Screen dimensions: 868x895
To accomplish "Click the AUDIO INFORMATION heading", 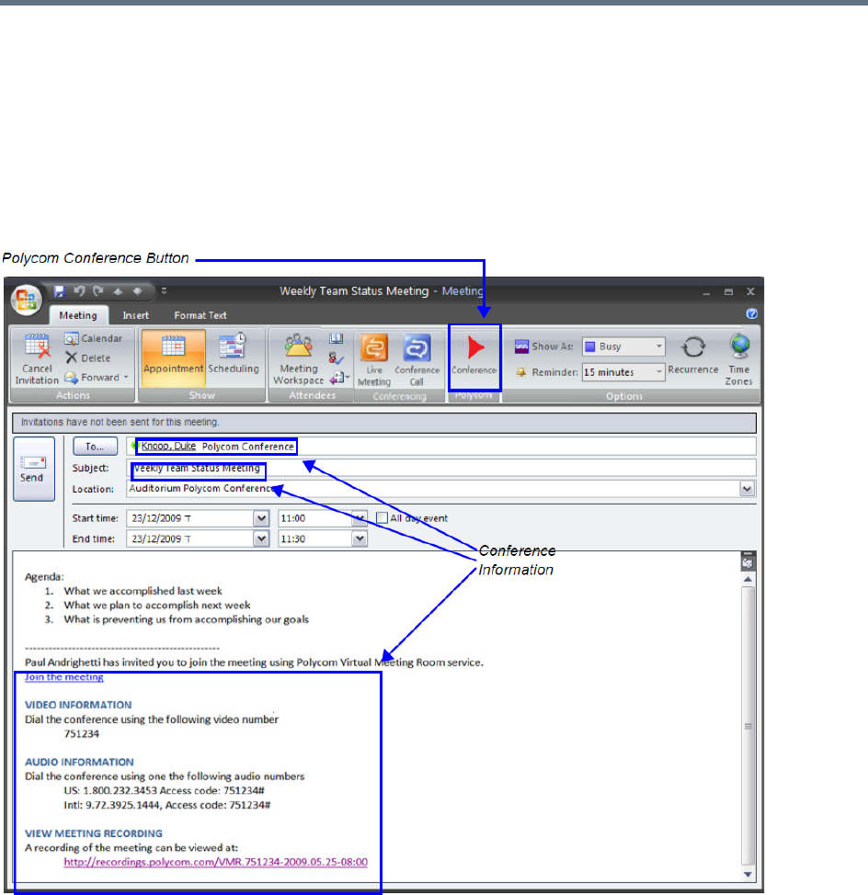I will (x=79, y=762).
